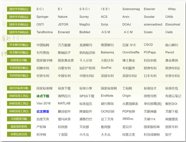Click the SooPat patent search link
Screen dimensions: 186x142
106,68
